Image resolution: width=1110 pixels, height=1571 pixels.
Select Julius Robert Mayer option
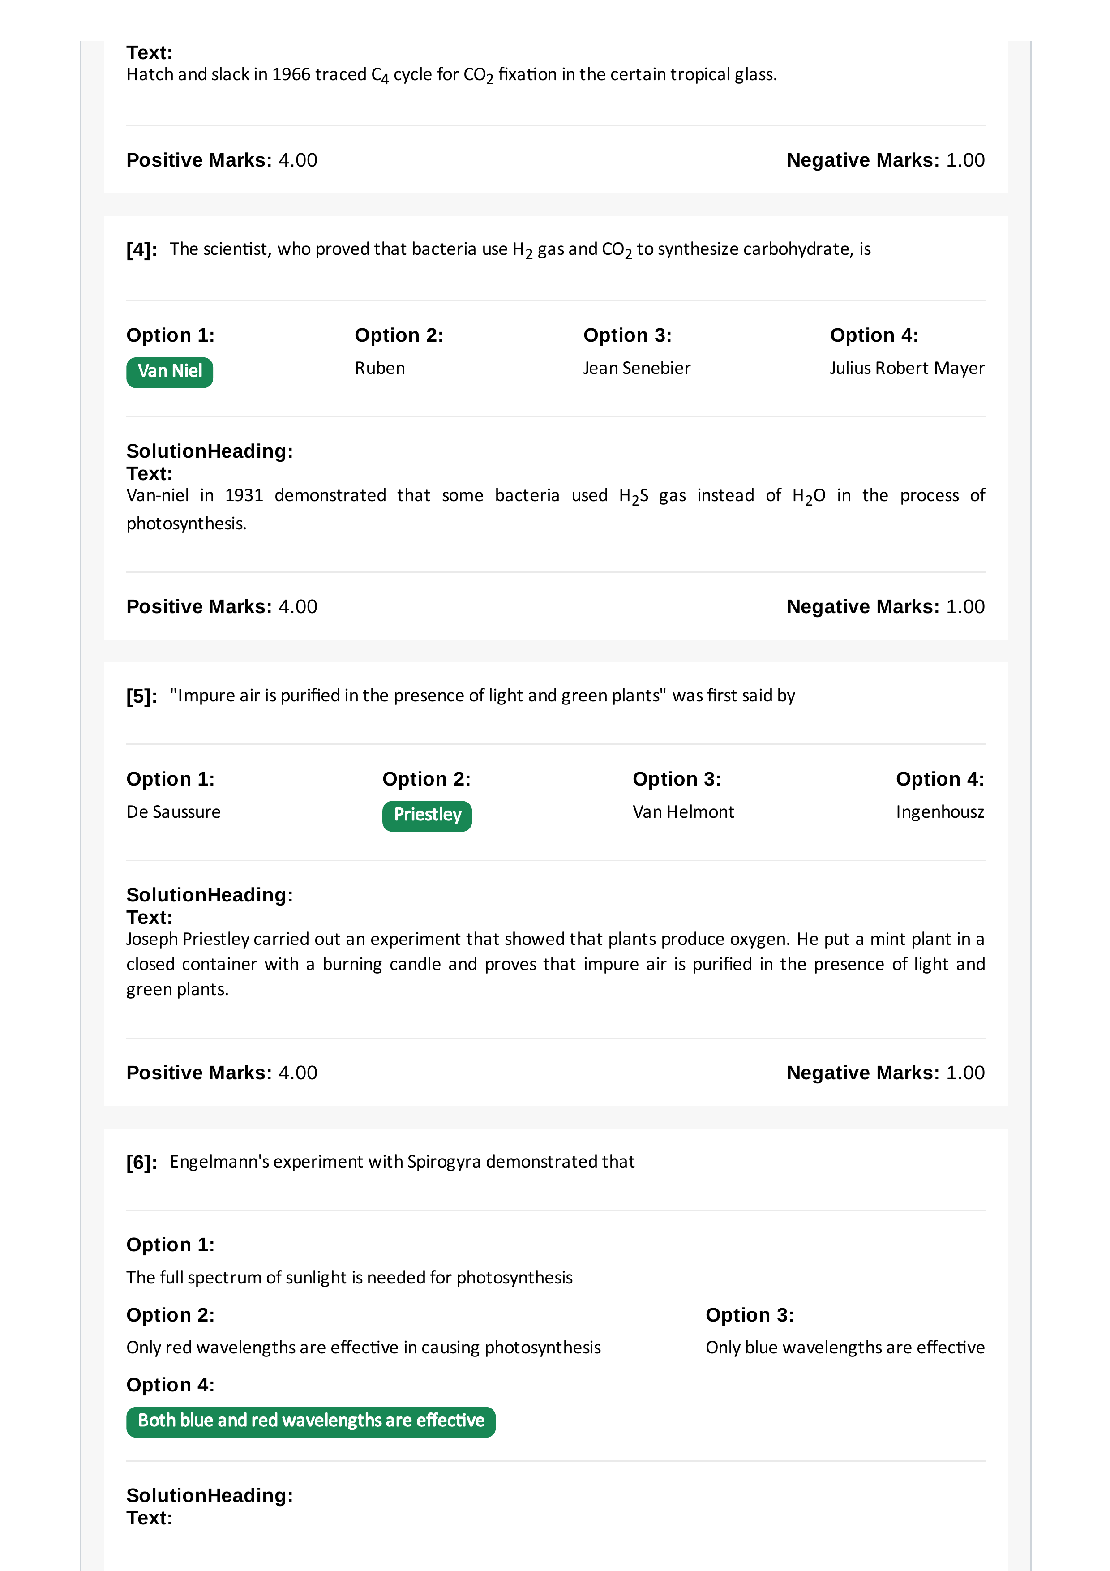[x=907, y=368]
